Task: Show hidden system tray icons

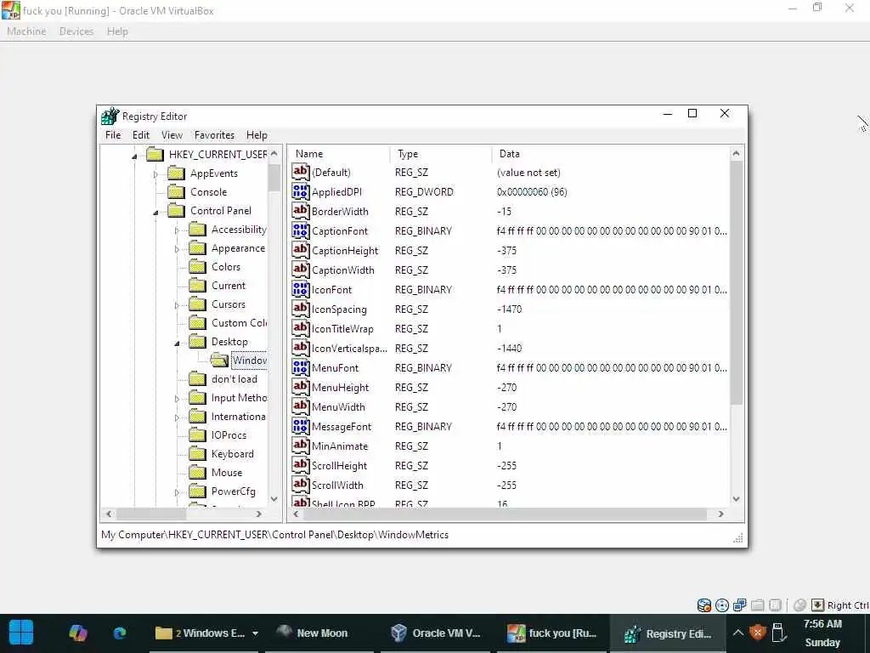Action: pos(737,633)
